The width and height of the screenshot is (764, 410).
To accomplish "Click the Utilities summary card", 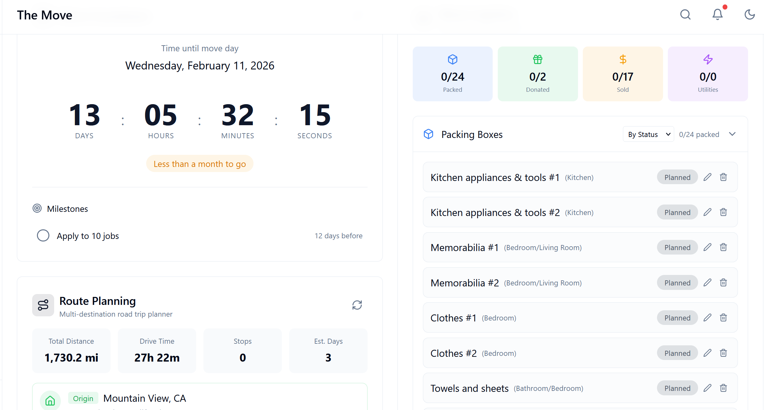I will 707,74.
